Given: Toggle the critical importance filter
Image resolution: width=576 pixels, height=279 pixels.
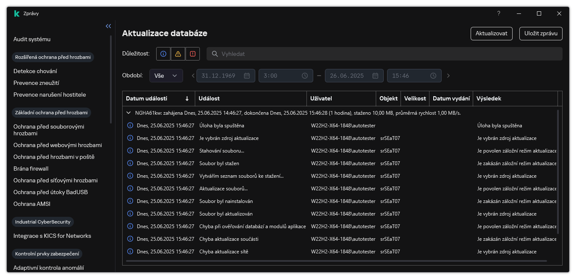Looking at the screenshot, I should tap(193, 54).
